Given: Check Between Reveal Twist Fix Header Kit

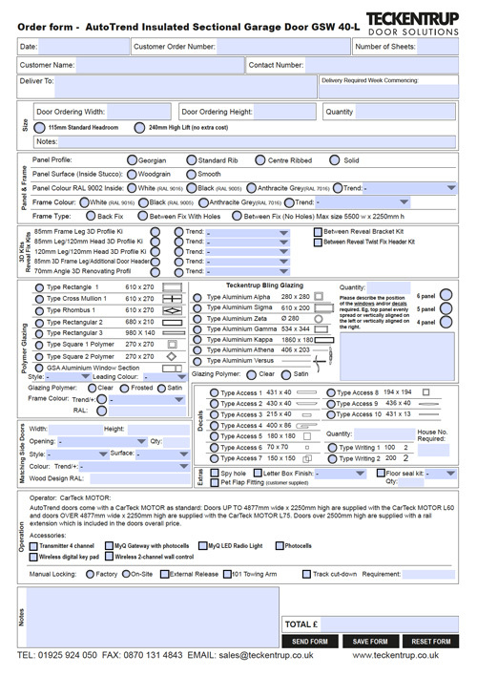Looking at the screenshot, I should [318, 243].
